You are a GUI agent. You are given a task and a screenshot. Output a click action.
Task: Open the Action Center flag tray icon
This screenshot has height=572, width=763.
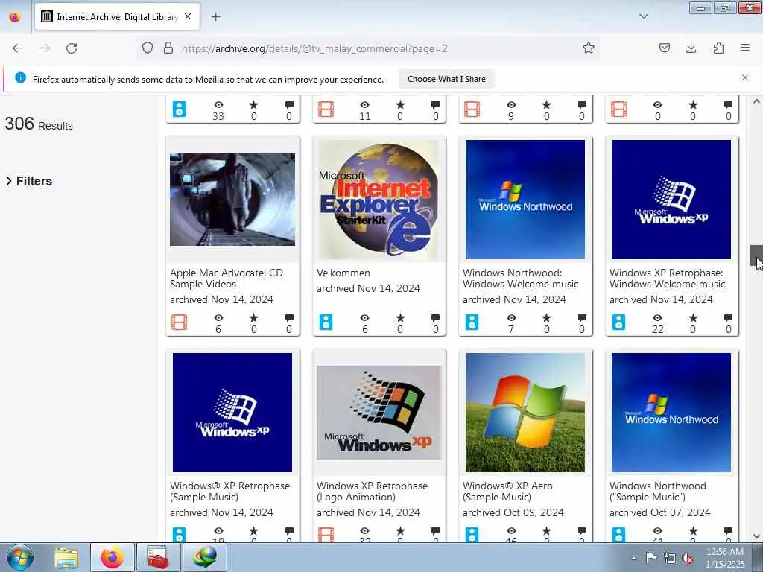click(651, 558)
